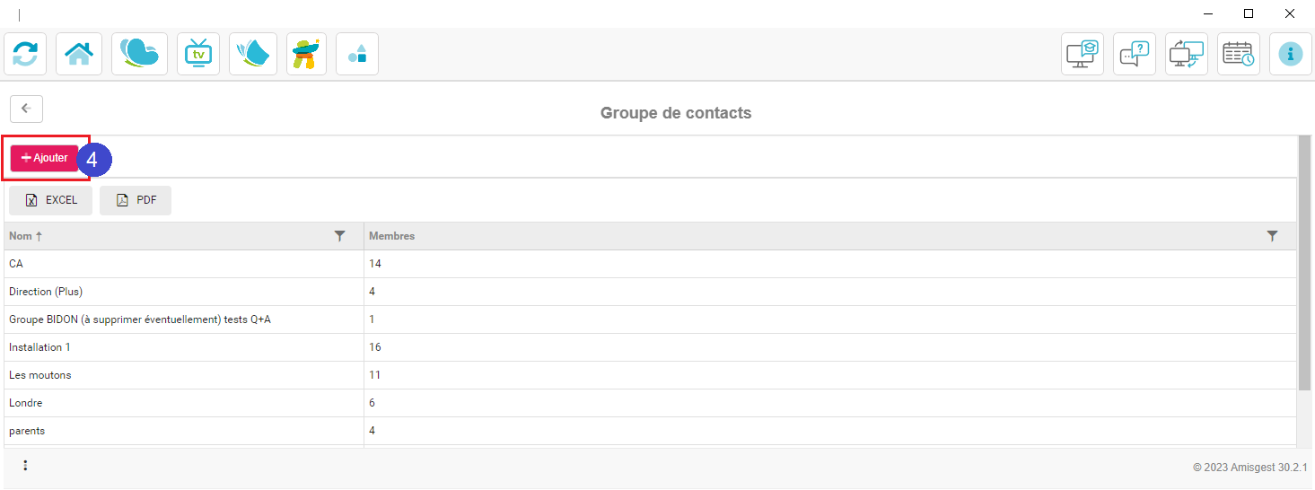Open the training monitor with graduation cap
Viewport: 1315px width, 490px height.
(1083, 54)
